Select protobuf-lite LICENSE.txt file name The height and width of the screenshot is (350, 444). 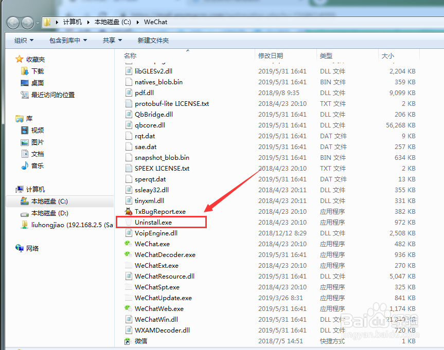[172, 103]
